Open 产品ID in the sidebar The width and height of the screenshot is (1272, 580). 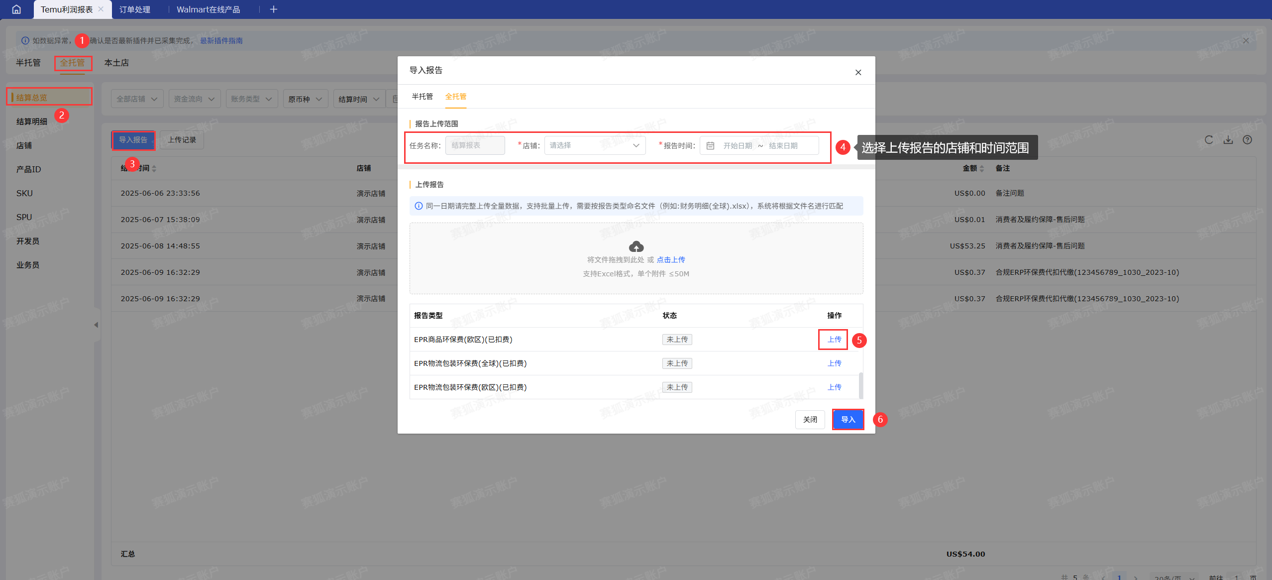28,169
